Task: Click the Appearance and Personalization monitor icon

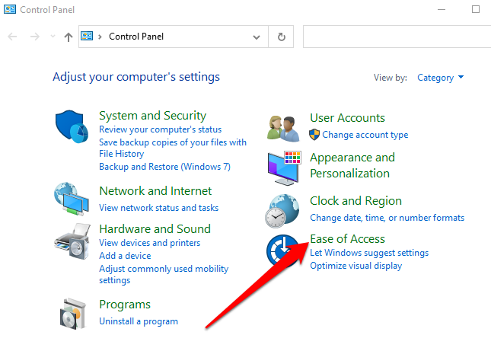Action: point(284,168)
